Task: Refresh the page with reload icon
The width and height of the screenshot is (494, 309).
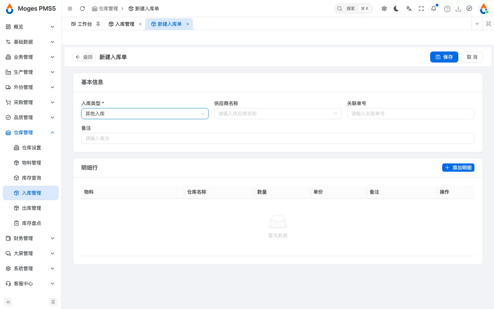Action: coord(82,9)
